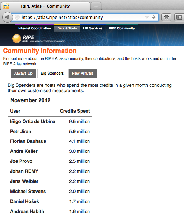The image size is (184, 217).
Task: Select user Iñigo Ortiz de Urbina
Action: pos(33,121)
